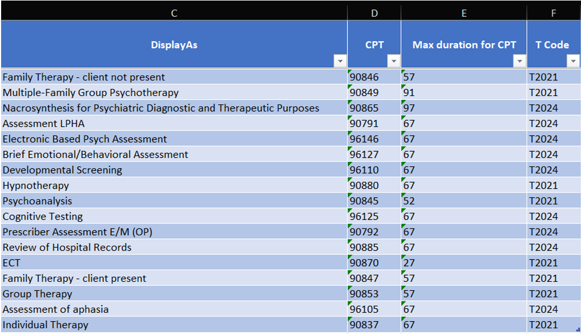The width and height of the screenshot is (581, 334).
Task: Click the Max duration for CPT header cell
Action: click(464, 44)
